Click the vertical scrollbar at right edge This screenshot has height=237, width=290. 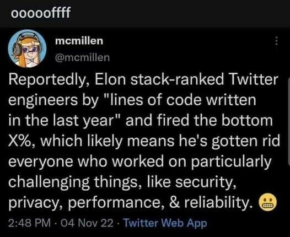289,121
